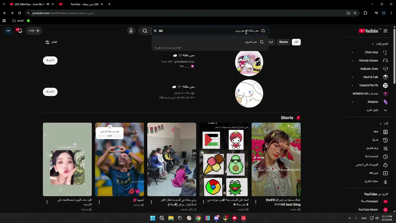This screenshot has width=396, height=223.
Task: Open the on-screen keyboard in search box
Action: 161,31
